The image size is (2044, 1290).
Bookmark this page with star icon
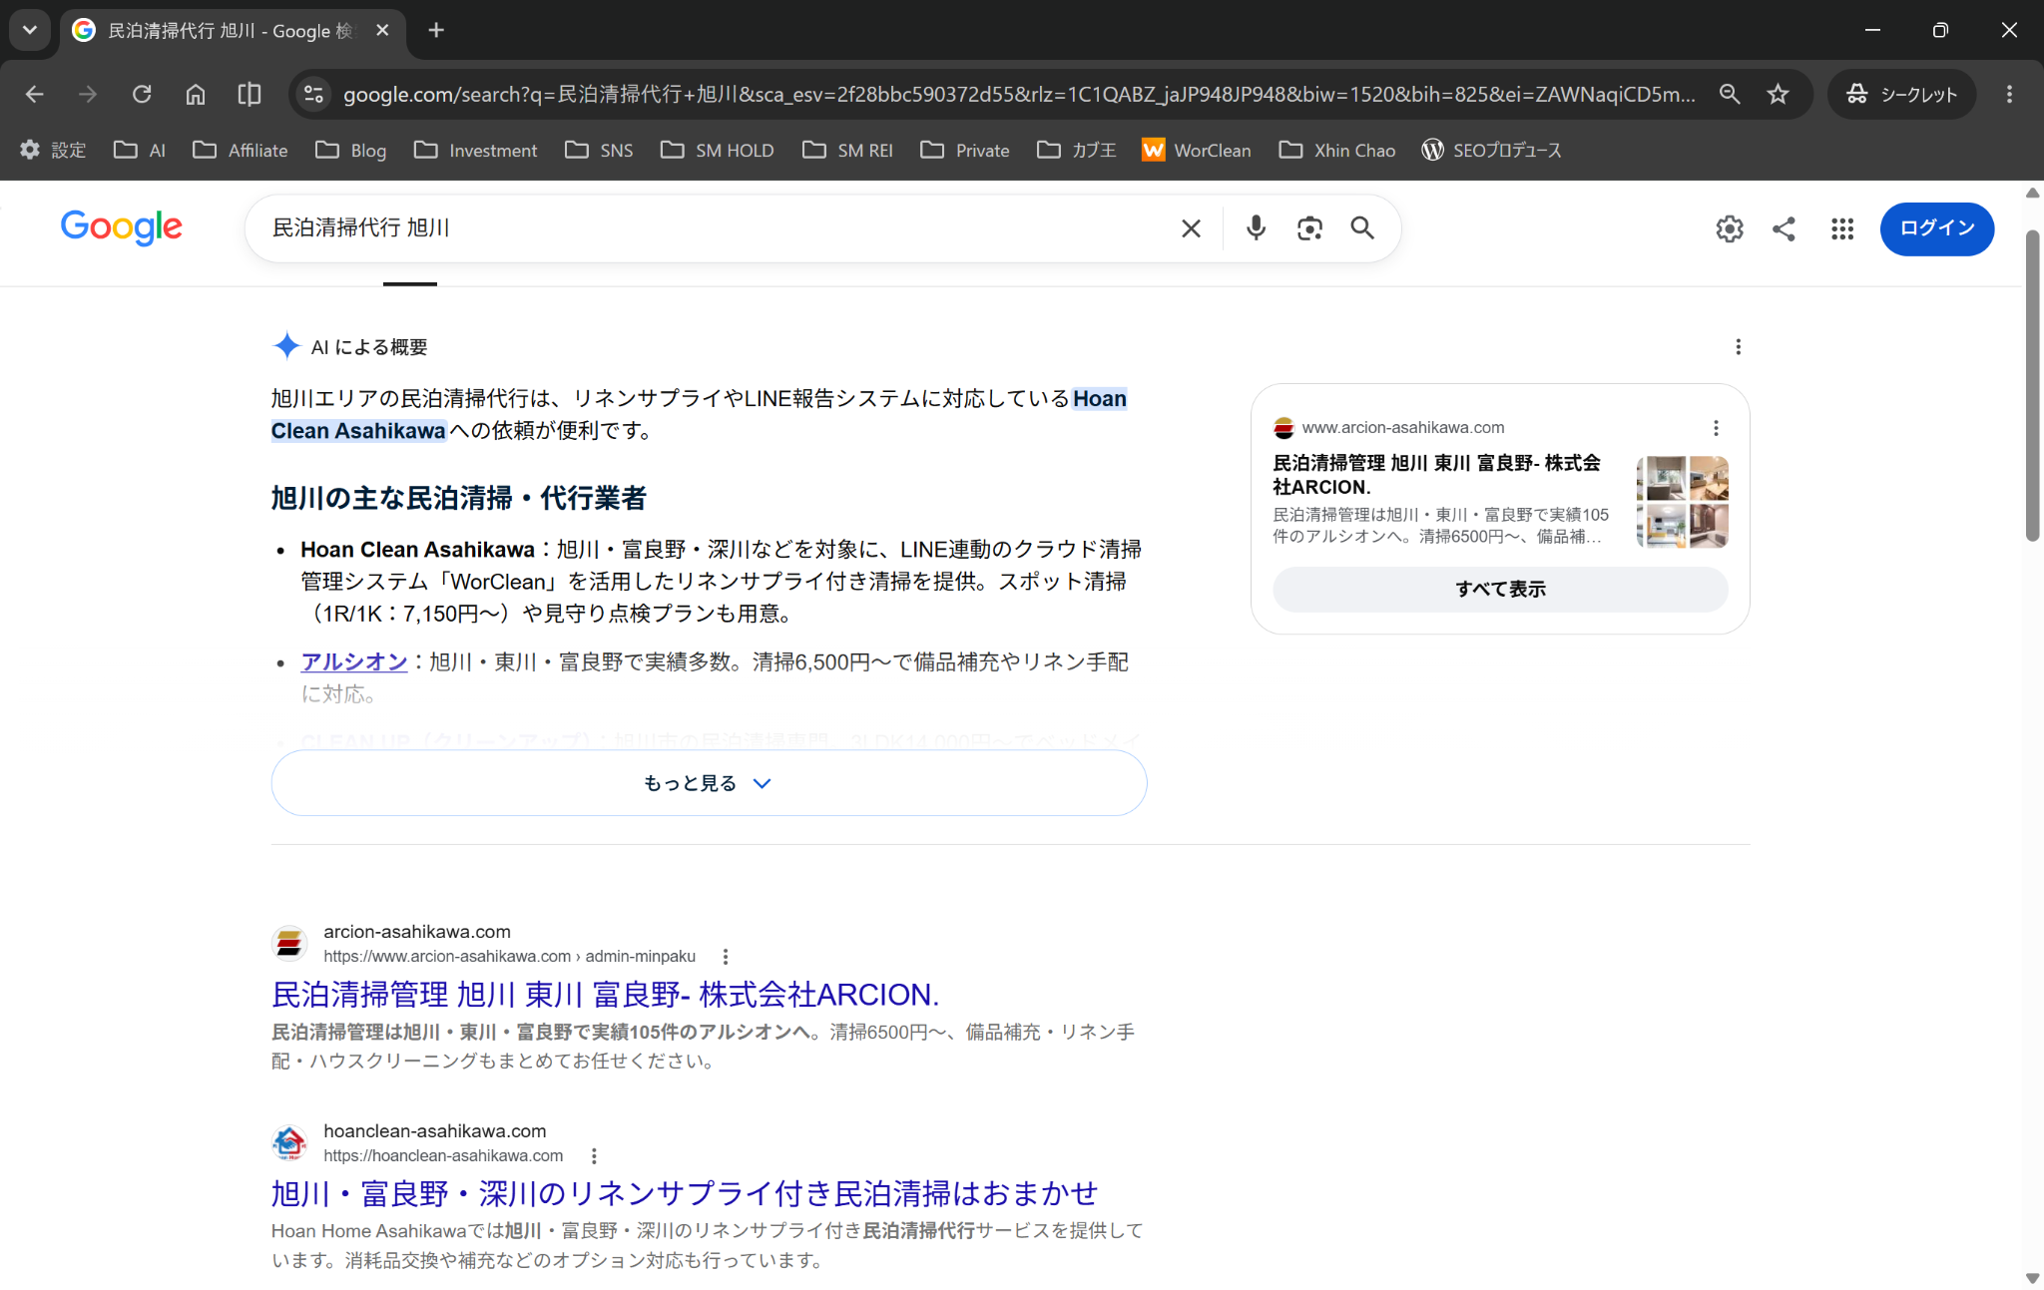point(1778,94)
